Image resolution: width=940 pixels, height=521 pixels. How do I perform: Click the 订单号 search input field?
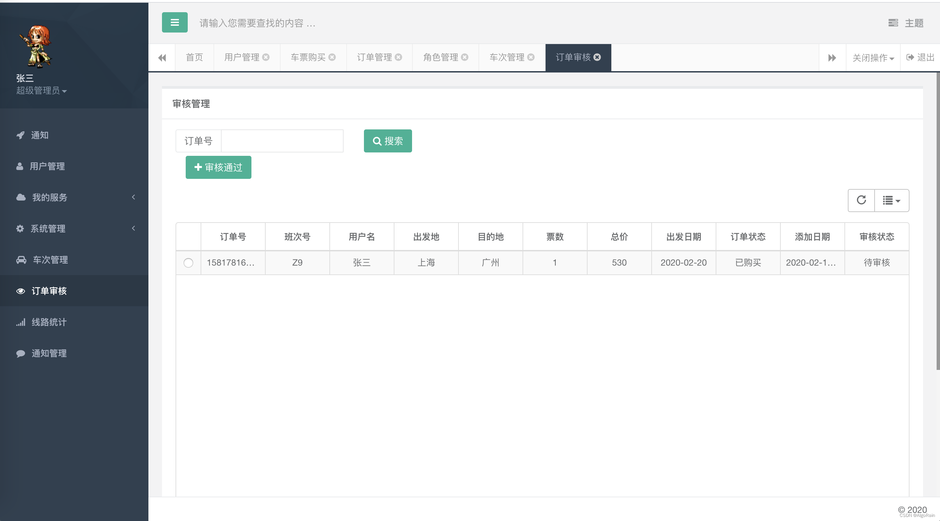click(x=282, y=141)
